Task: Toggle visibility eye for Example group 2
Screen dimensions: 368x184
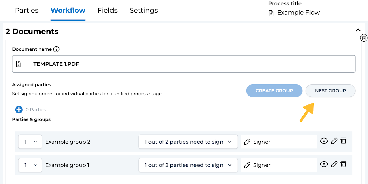Action: click(x=324, y=141)
